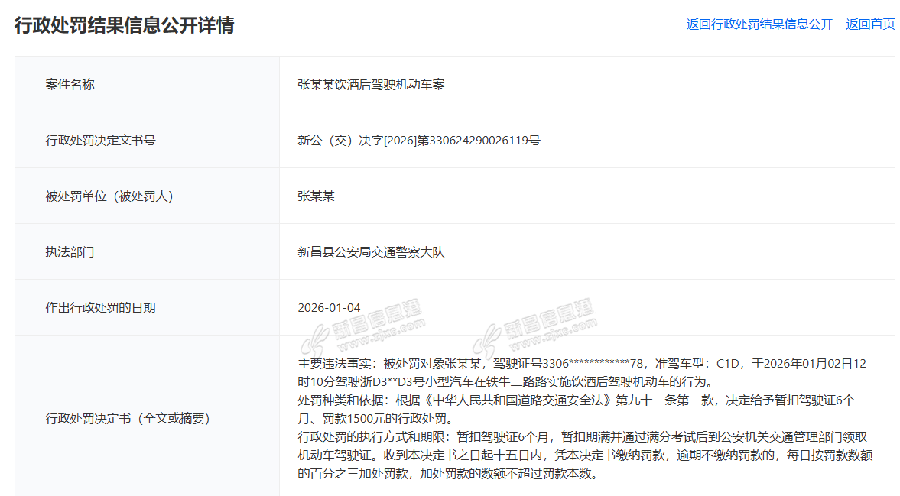Screen dimensions: 900x496
Task: Select the 被处罚单位（被处罚人） row label
Action: point(109,196)
